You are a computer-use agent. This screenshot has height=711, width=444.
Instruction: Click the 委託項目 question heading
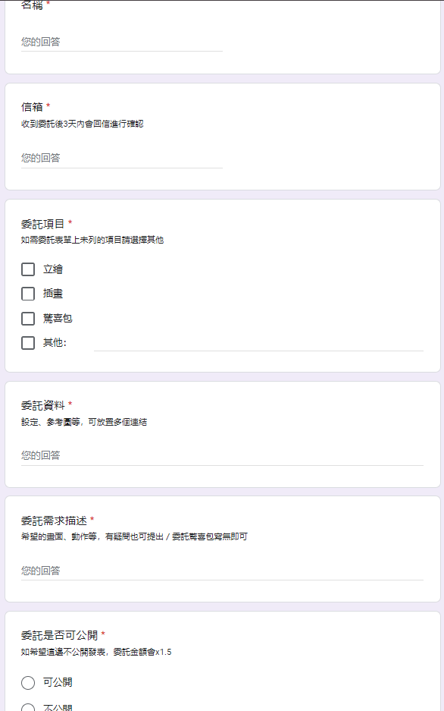(43, 224)
